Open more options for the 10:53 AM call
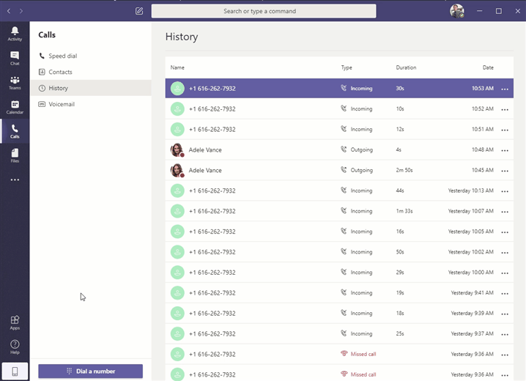526x381 pixels. (x=505, y=89)
